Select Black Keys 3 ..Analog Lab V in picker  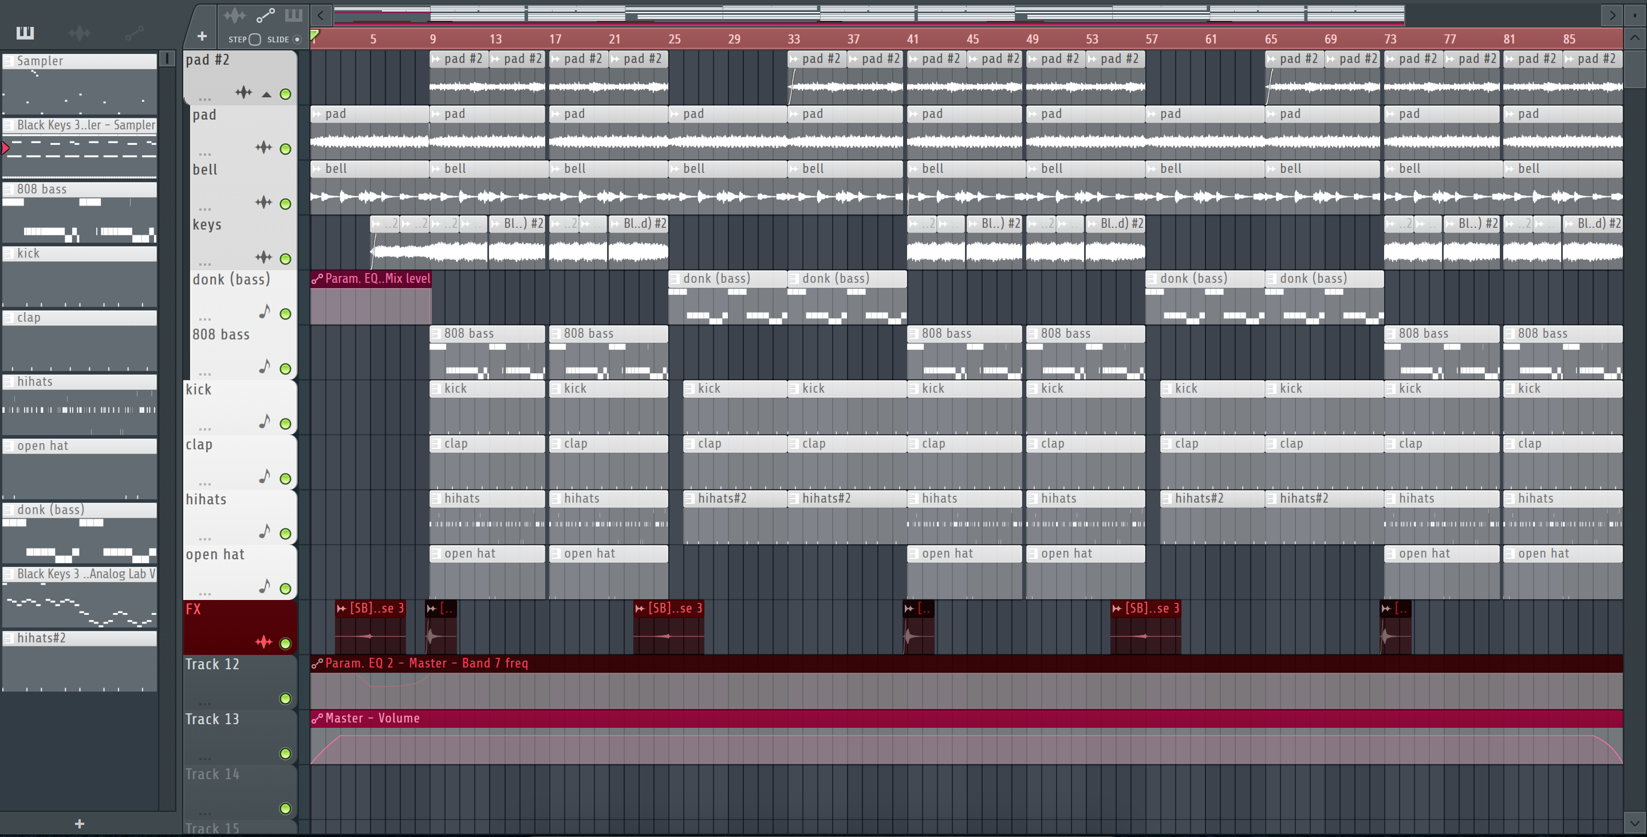[79, 597]
